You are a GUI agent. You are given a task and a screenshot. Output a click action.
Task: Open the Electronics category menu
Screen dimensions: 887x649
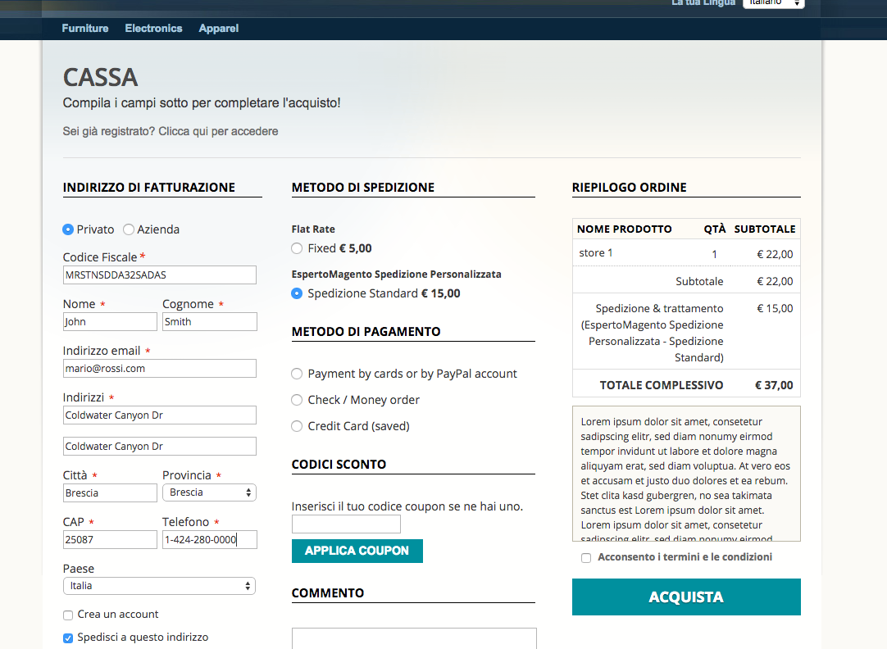pos(153,28)
